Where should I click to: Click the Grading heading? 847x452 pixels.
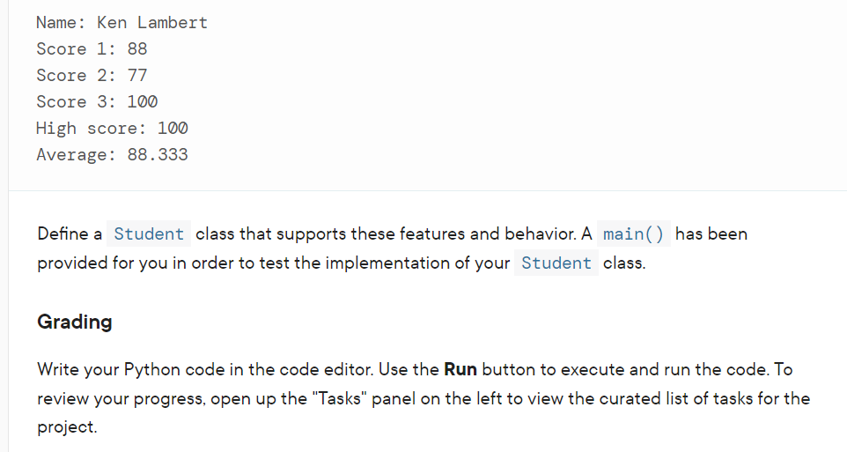75,322
